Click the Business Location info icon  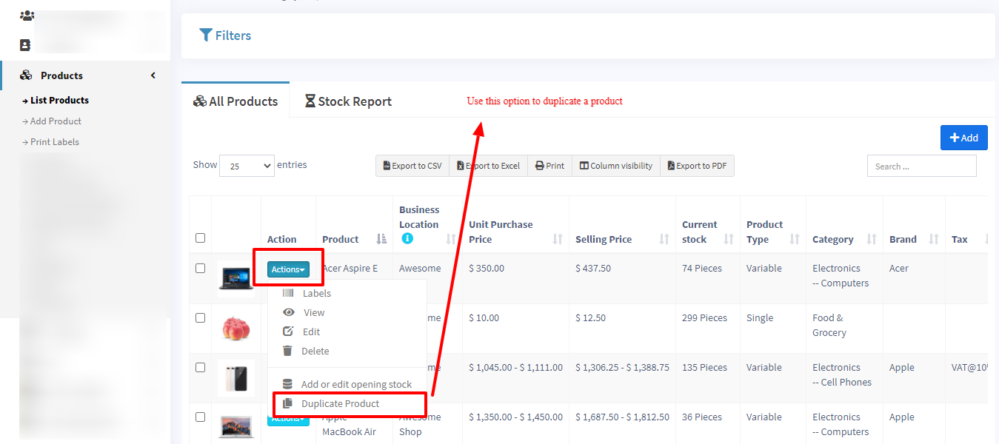(x=407, y=239)
